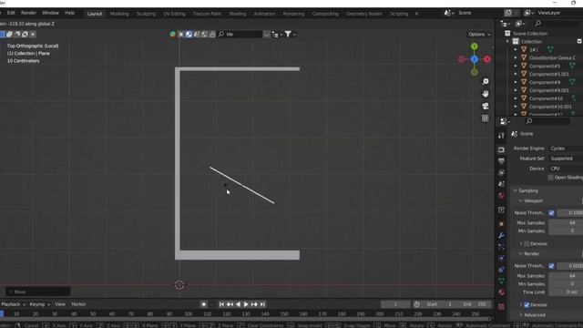Viewport: 583px width, 328px height.
Task: Switch to the Shading workspace tab
Action: (237, 14)
